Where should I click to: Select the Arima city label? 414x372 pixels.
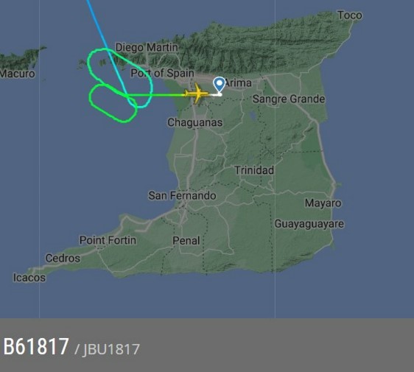pos(239,83)
